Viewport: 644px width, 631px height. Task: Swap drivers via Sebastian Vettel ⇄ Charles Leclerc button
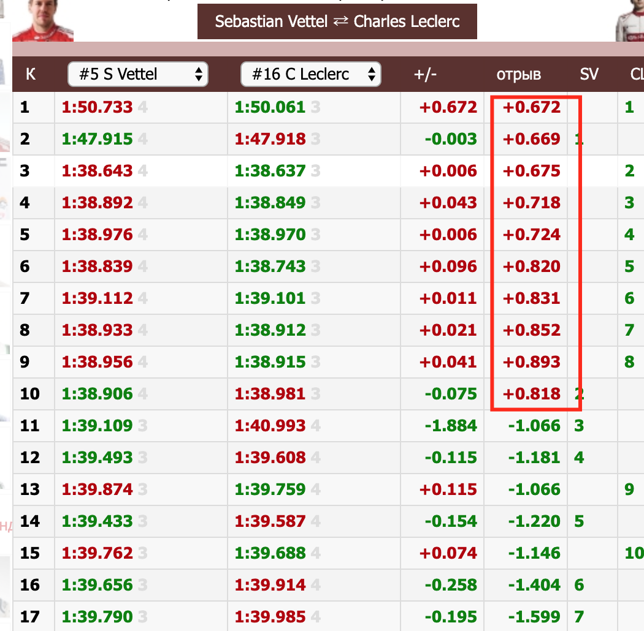[337, 21]
